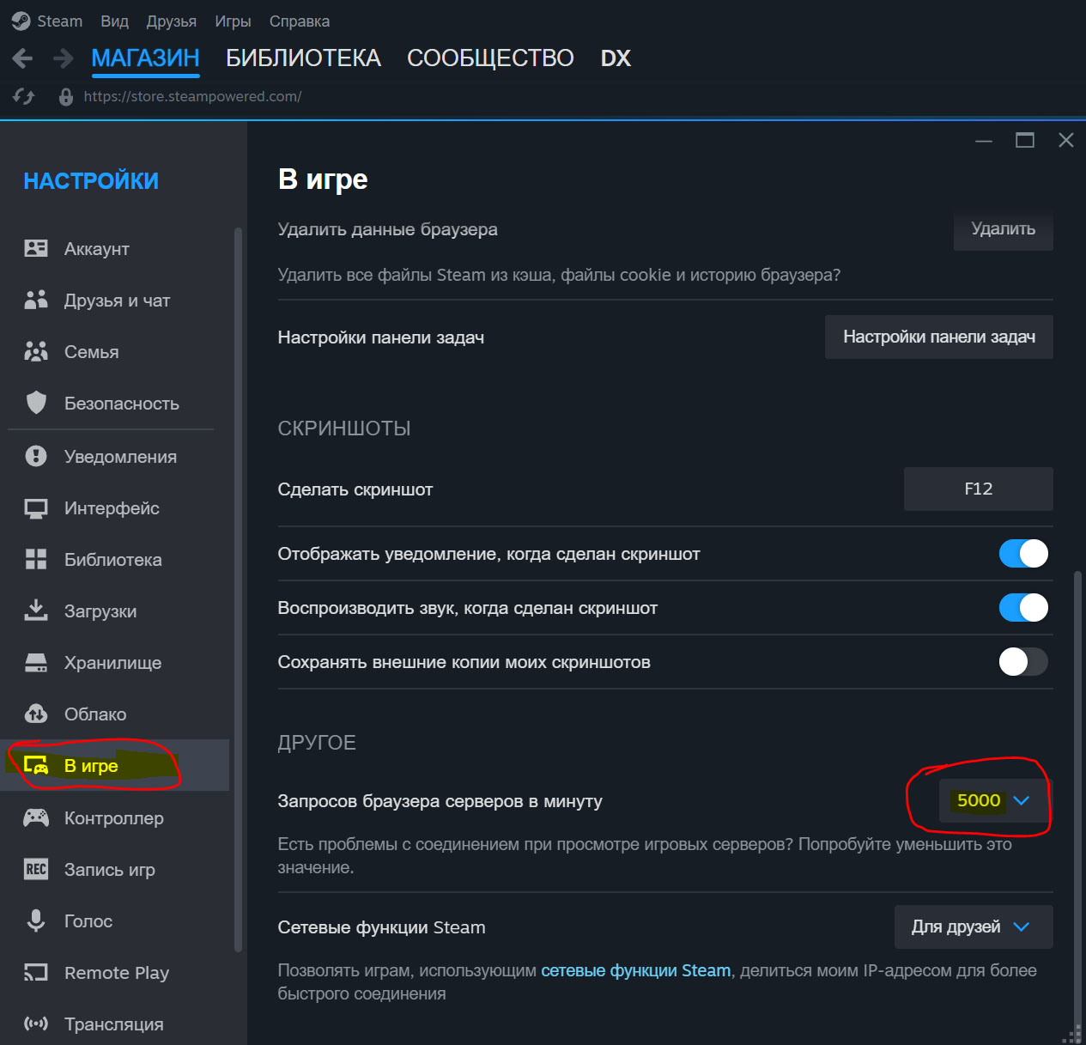The width and height of the screenshot is (1086, 1045).
Task: Select the Запись игр REC icon
Action: [36, 869]
